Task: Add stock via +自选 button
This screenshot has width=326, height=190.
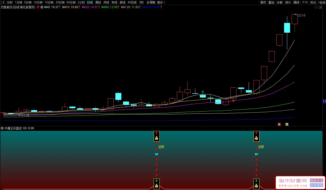Action: tap(321, 2)
